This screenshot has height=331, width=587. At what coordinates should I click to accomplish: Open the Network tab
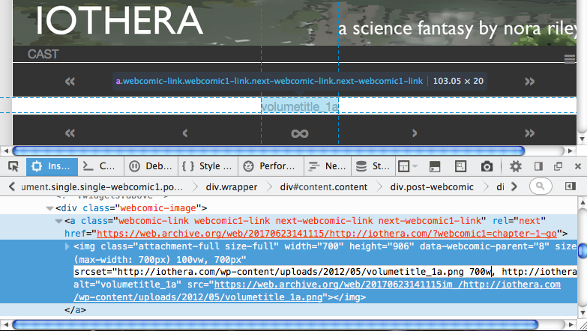click(327, 166)
